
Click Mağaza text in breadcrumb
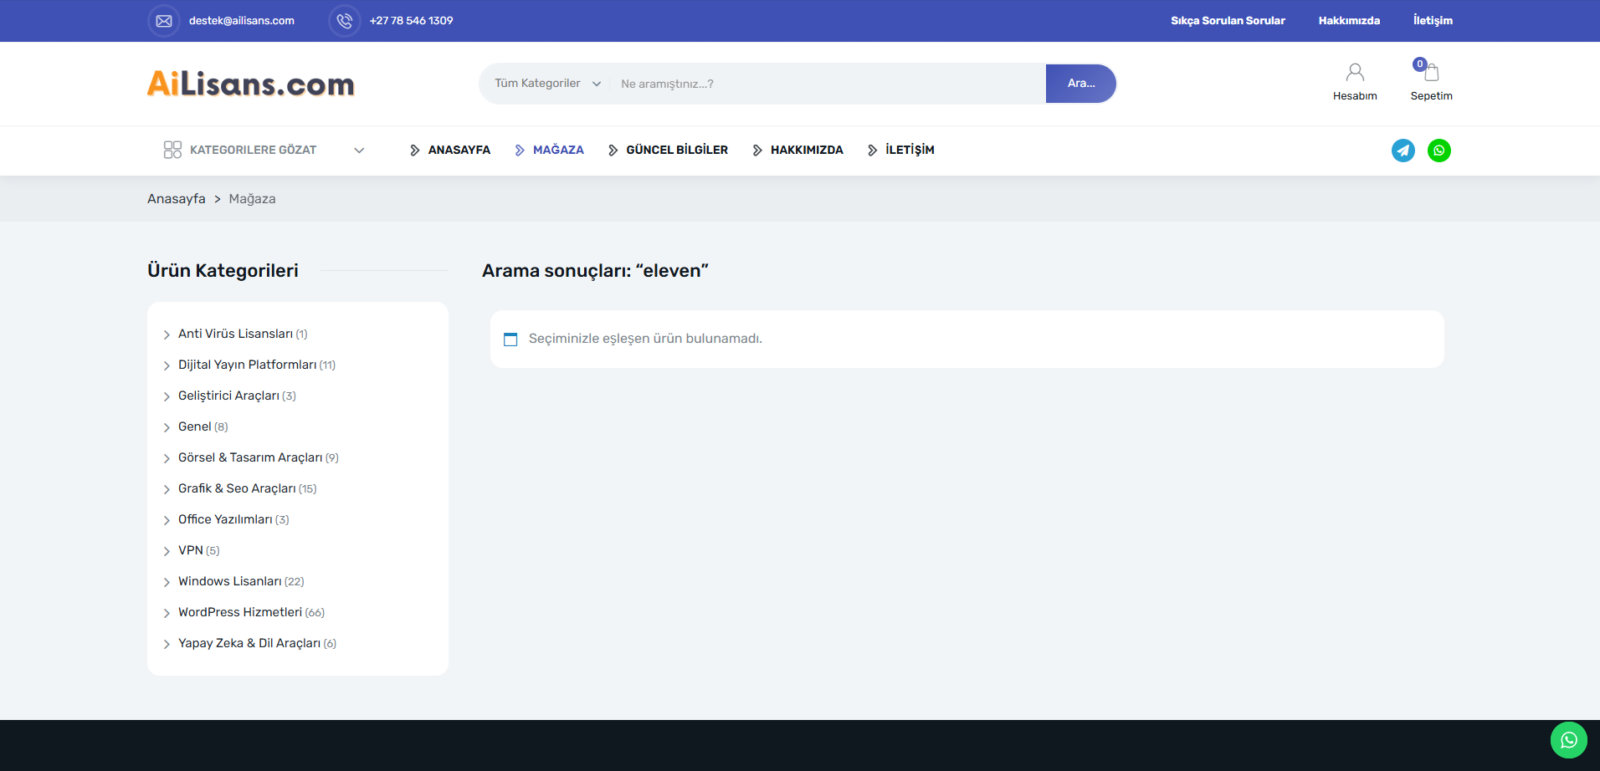point(252,199)
